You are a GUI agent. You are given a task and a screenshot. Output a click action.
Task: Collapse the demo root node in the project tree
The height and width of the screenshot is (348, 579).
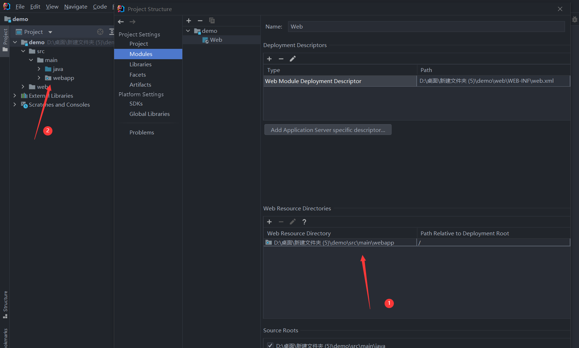point(15,42)
